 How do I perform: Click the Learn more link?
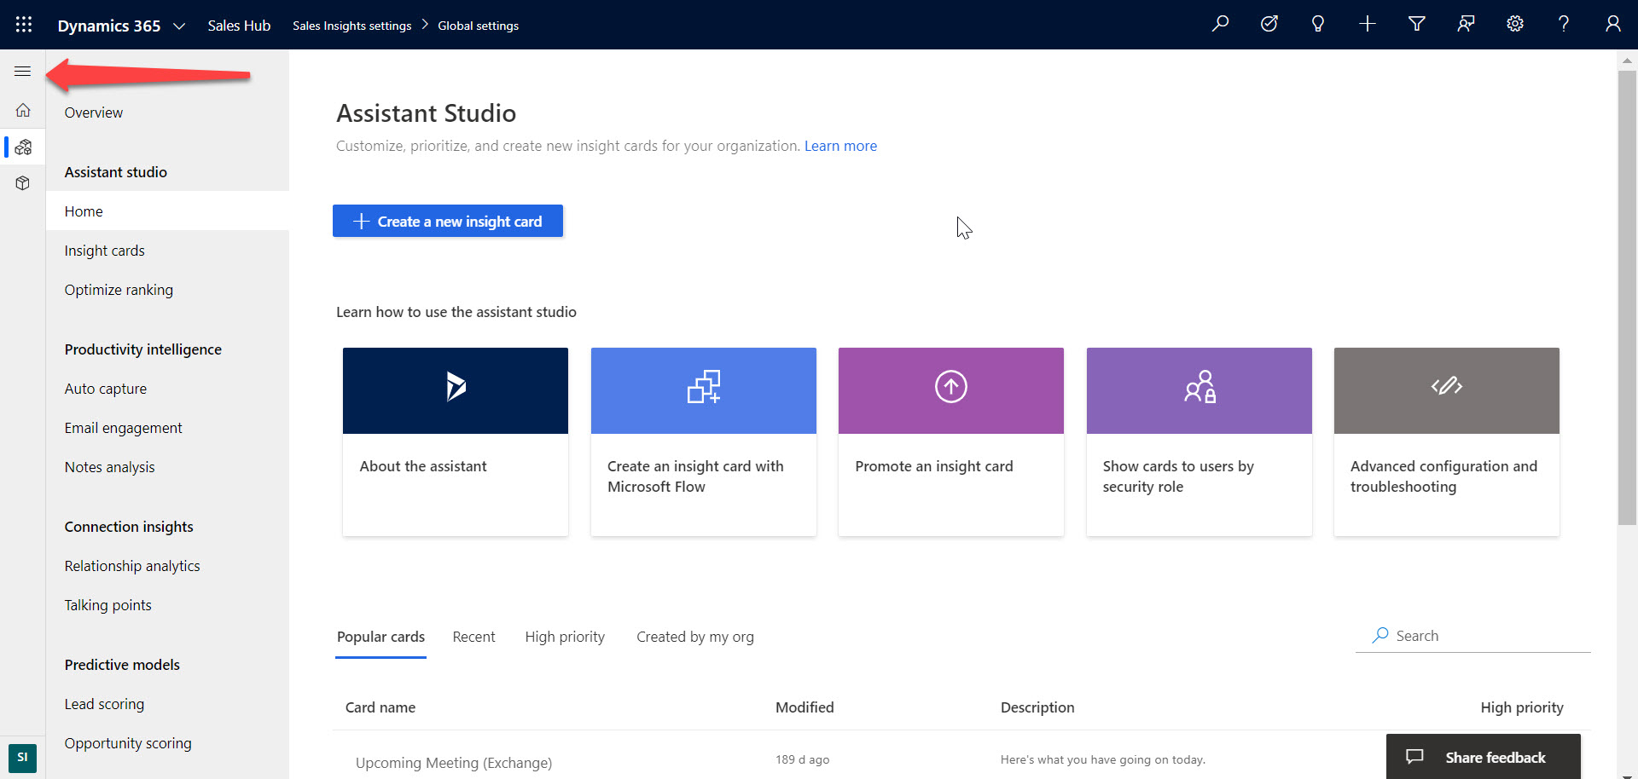tap(840, 146)
